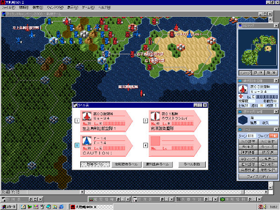The image size is (280, 210).
Task: Open the 陣営情報 tool button
Action: [x=248, y=153]
